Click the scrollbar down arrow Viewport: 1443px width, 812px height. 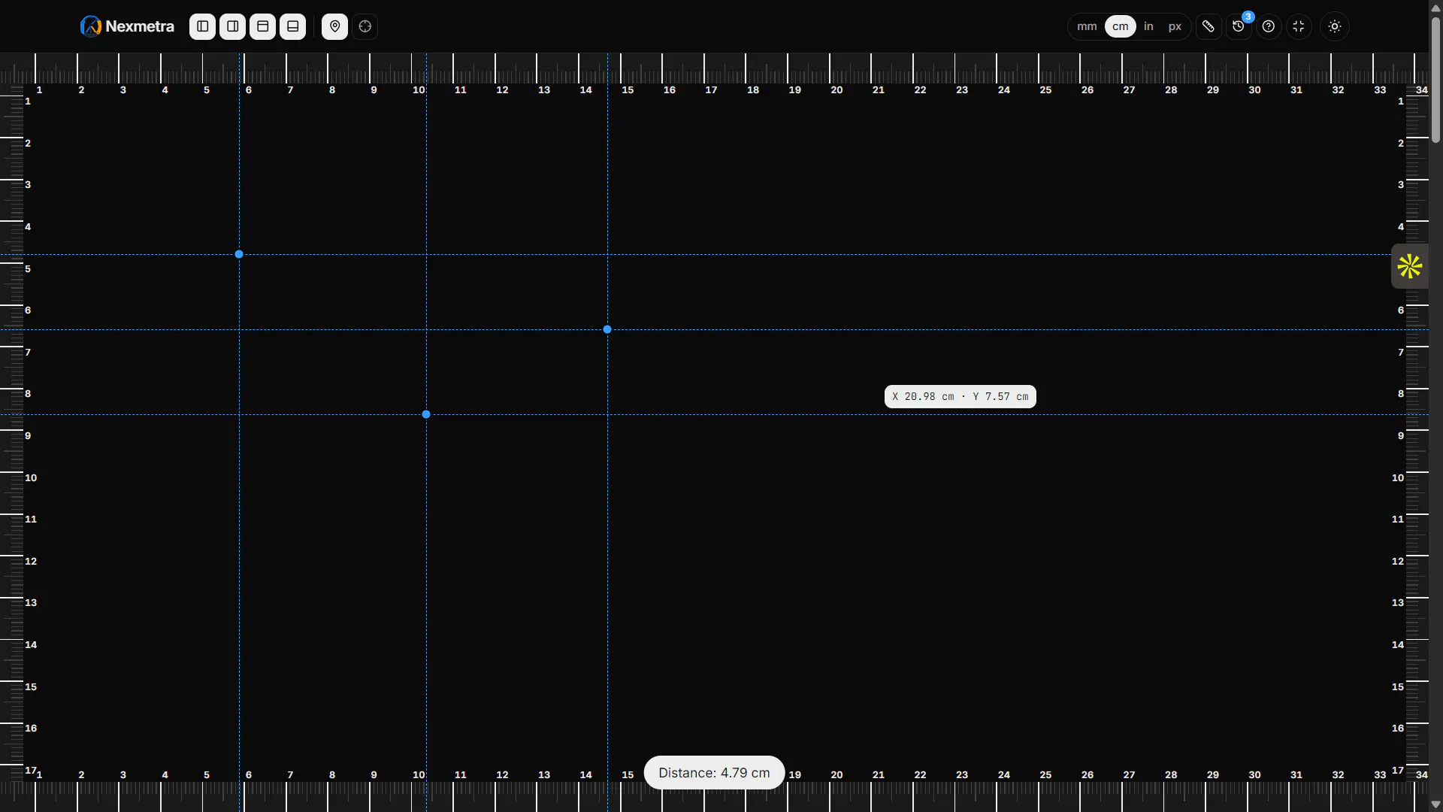[1435, 804]
